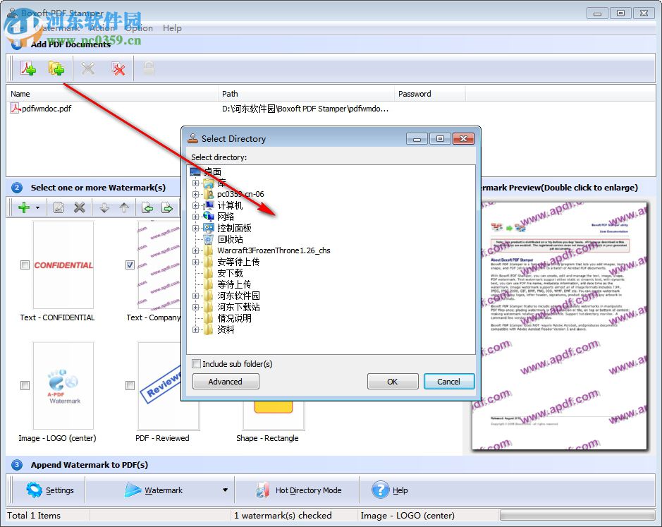Open the Edit Watermark icon
This screenshot has height=527, width=662.
click(60, 207)
